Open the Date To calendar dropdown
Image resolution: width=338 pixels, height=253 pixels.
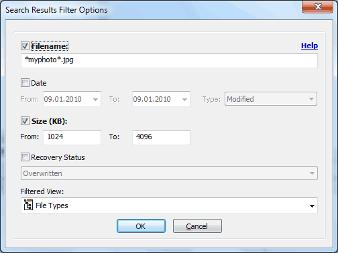tap(184, 99)
